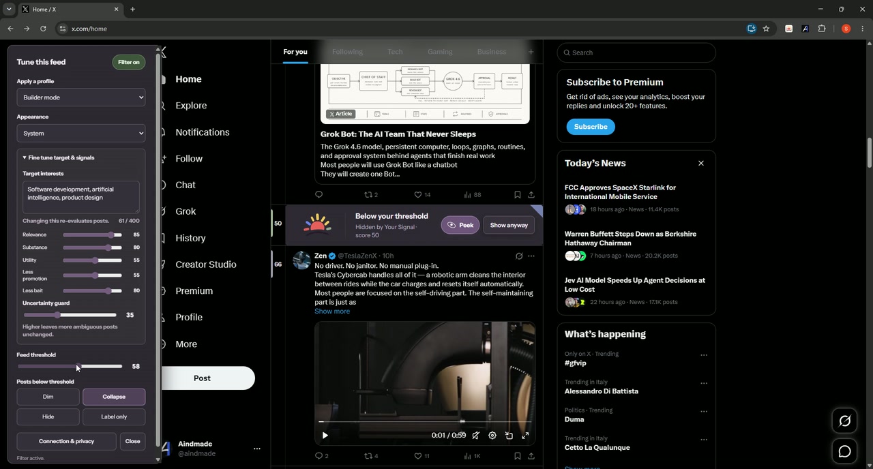Switch to the Following tab
Image resolution: width=873 pixels, height=469 pixels.
click(347, 52)
